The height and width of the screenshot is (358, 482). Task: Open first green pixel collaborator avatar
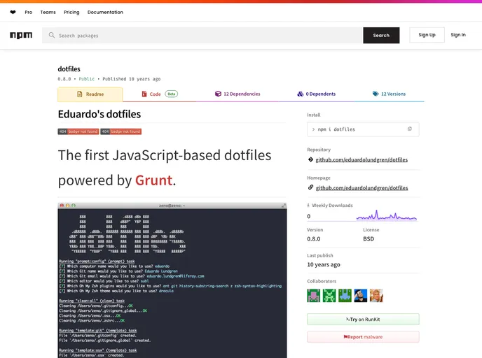314,296
